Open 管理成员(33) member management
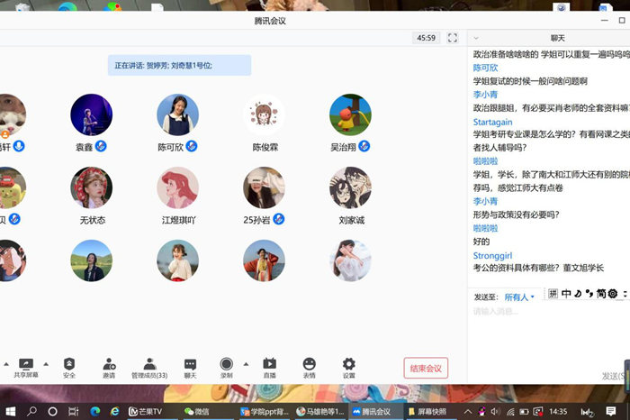 click(x=149, y=368)
